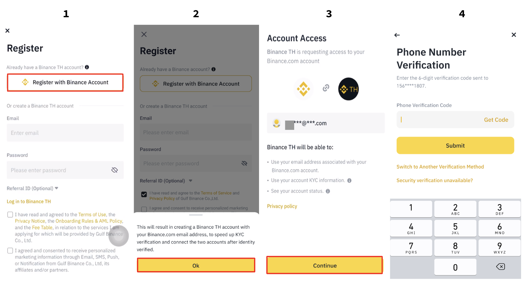Click the back arrow on Phone Number Verification
Viewport: 526px width, 283px height.
click(397, 35)
